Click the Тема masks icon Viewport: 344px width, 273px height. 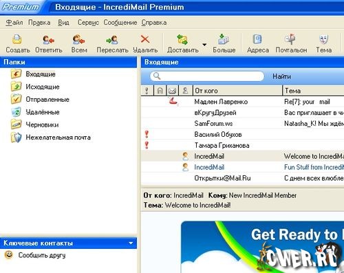(323, 39)
